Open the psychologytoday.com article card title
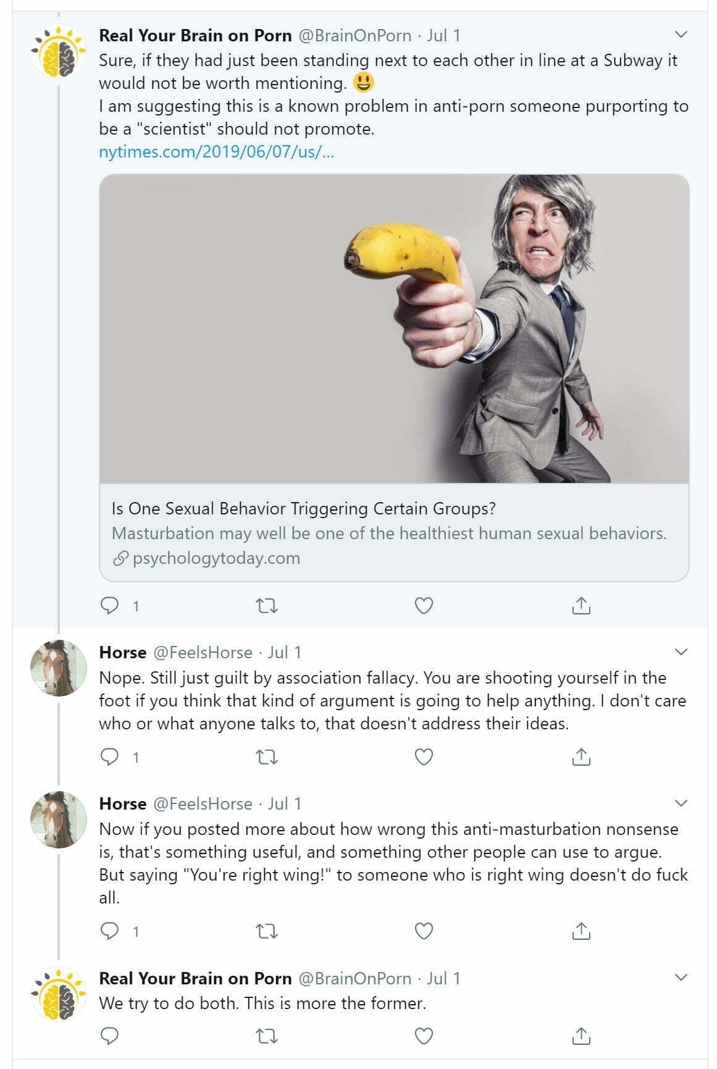 [303, 509]
